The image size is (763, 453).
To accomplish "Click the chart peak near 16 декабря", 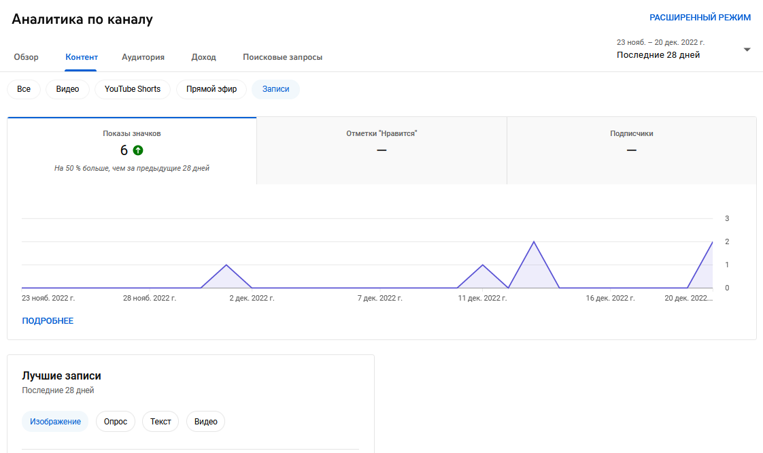I will tap(535, 242).
